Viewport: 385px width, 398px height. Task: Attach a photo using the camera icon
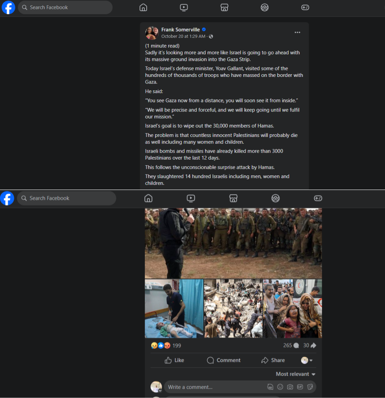click(290, 387)
